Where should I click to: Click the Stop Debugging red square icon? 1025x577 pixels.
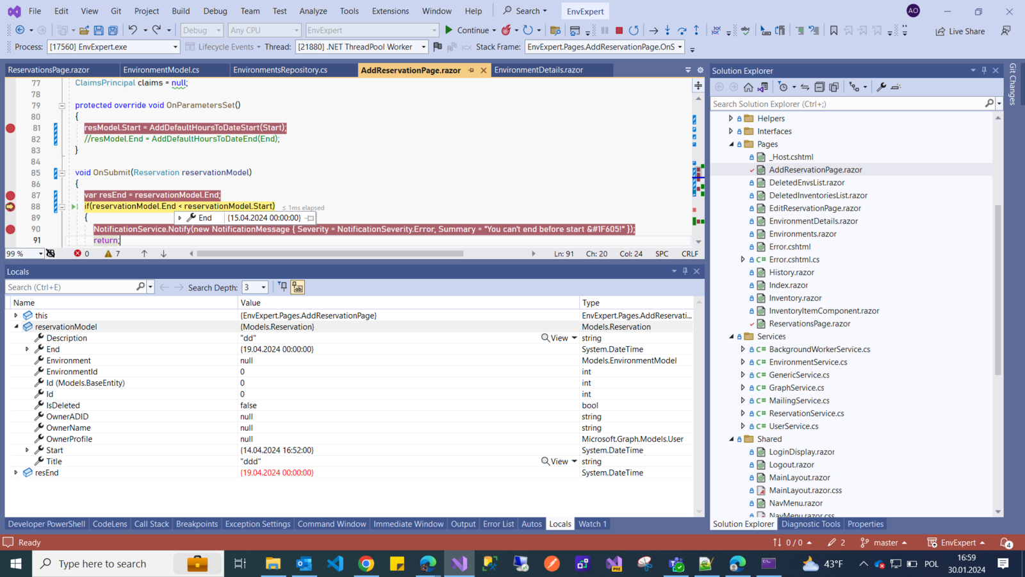[x=619, y=30]
